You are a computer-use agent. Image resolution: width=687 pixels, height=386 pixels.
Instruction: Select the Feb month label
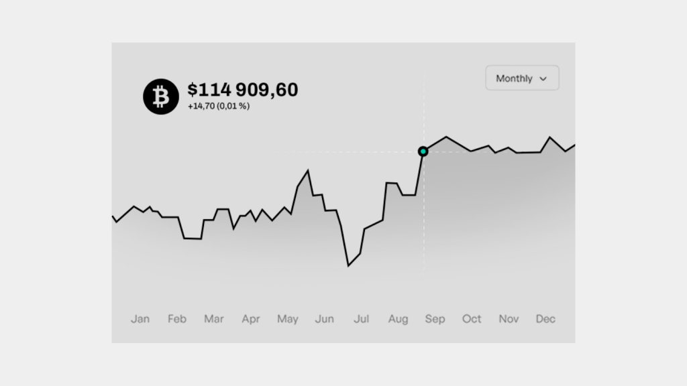pyautogui.click(x=177, y=319)
